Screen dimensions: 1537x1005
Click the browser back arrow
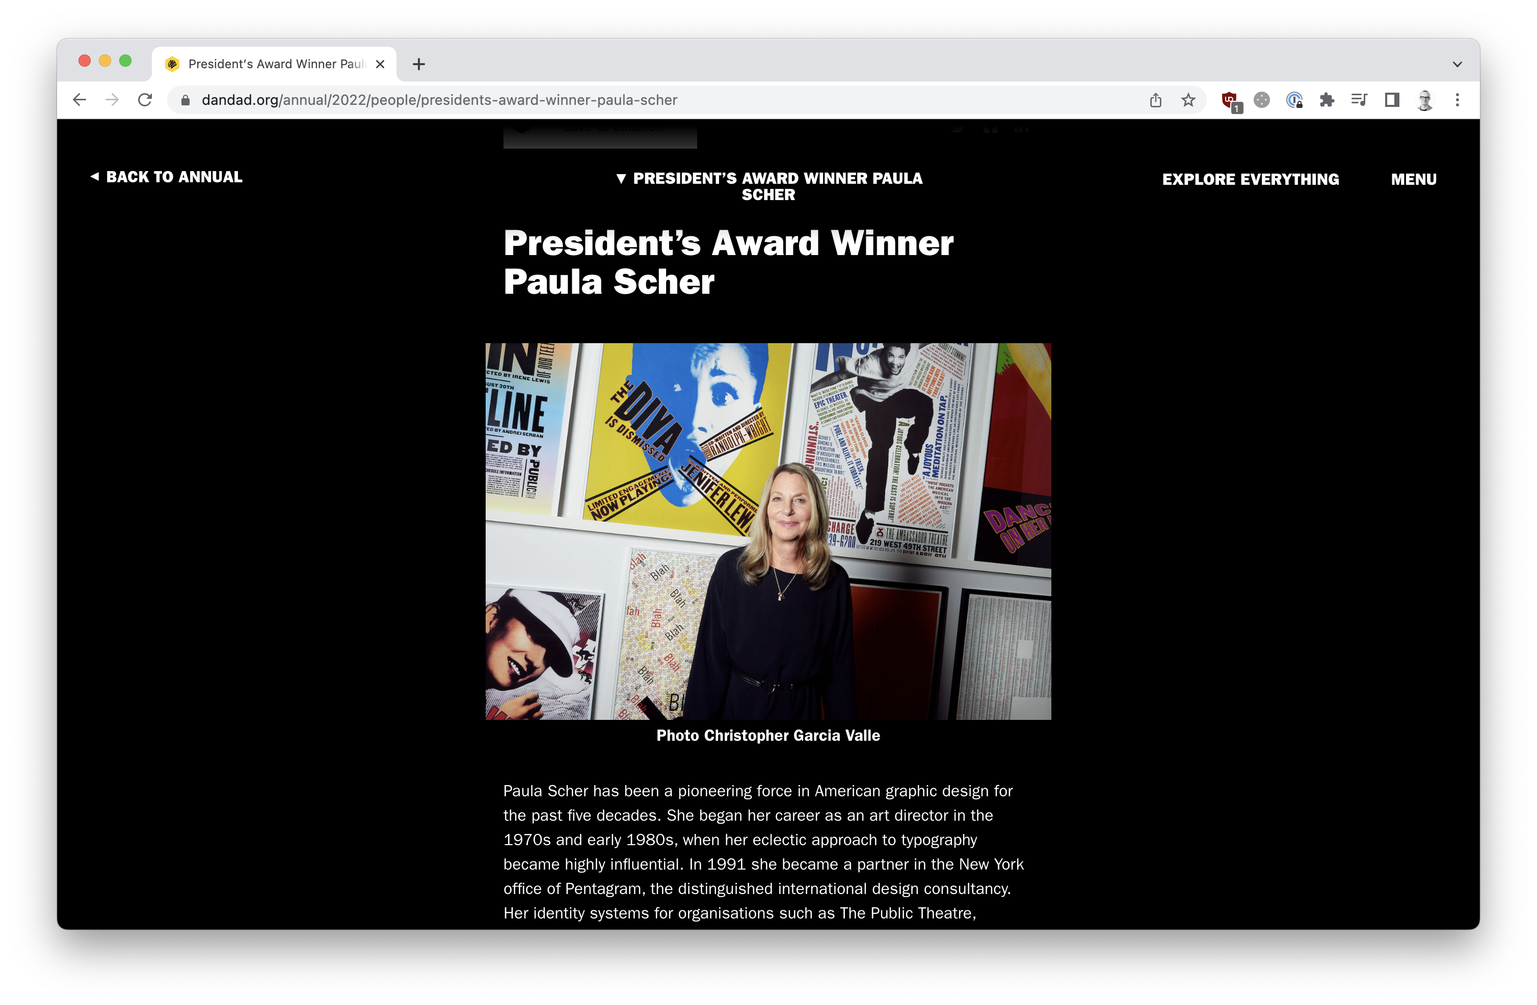[x=79, y=100]
